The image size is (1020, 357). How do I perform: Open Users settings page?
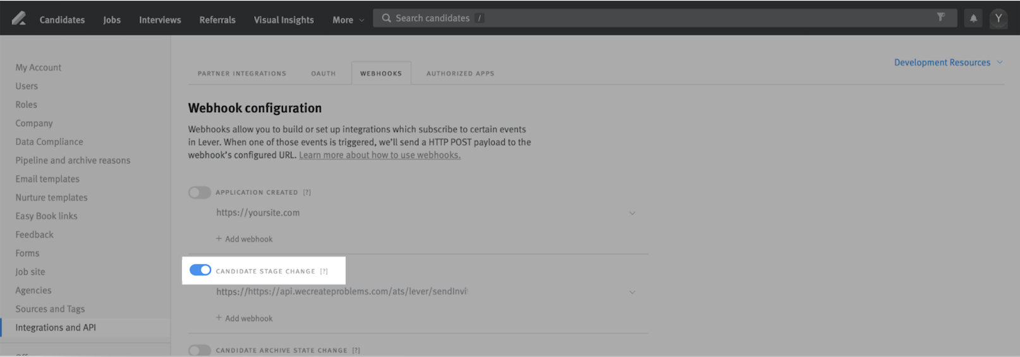[x=27, y=86]
